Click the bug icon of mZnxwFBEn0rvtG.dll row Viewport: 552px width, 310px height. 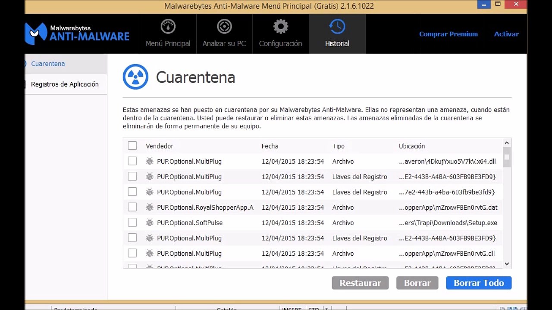[x=150, y=254]
